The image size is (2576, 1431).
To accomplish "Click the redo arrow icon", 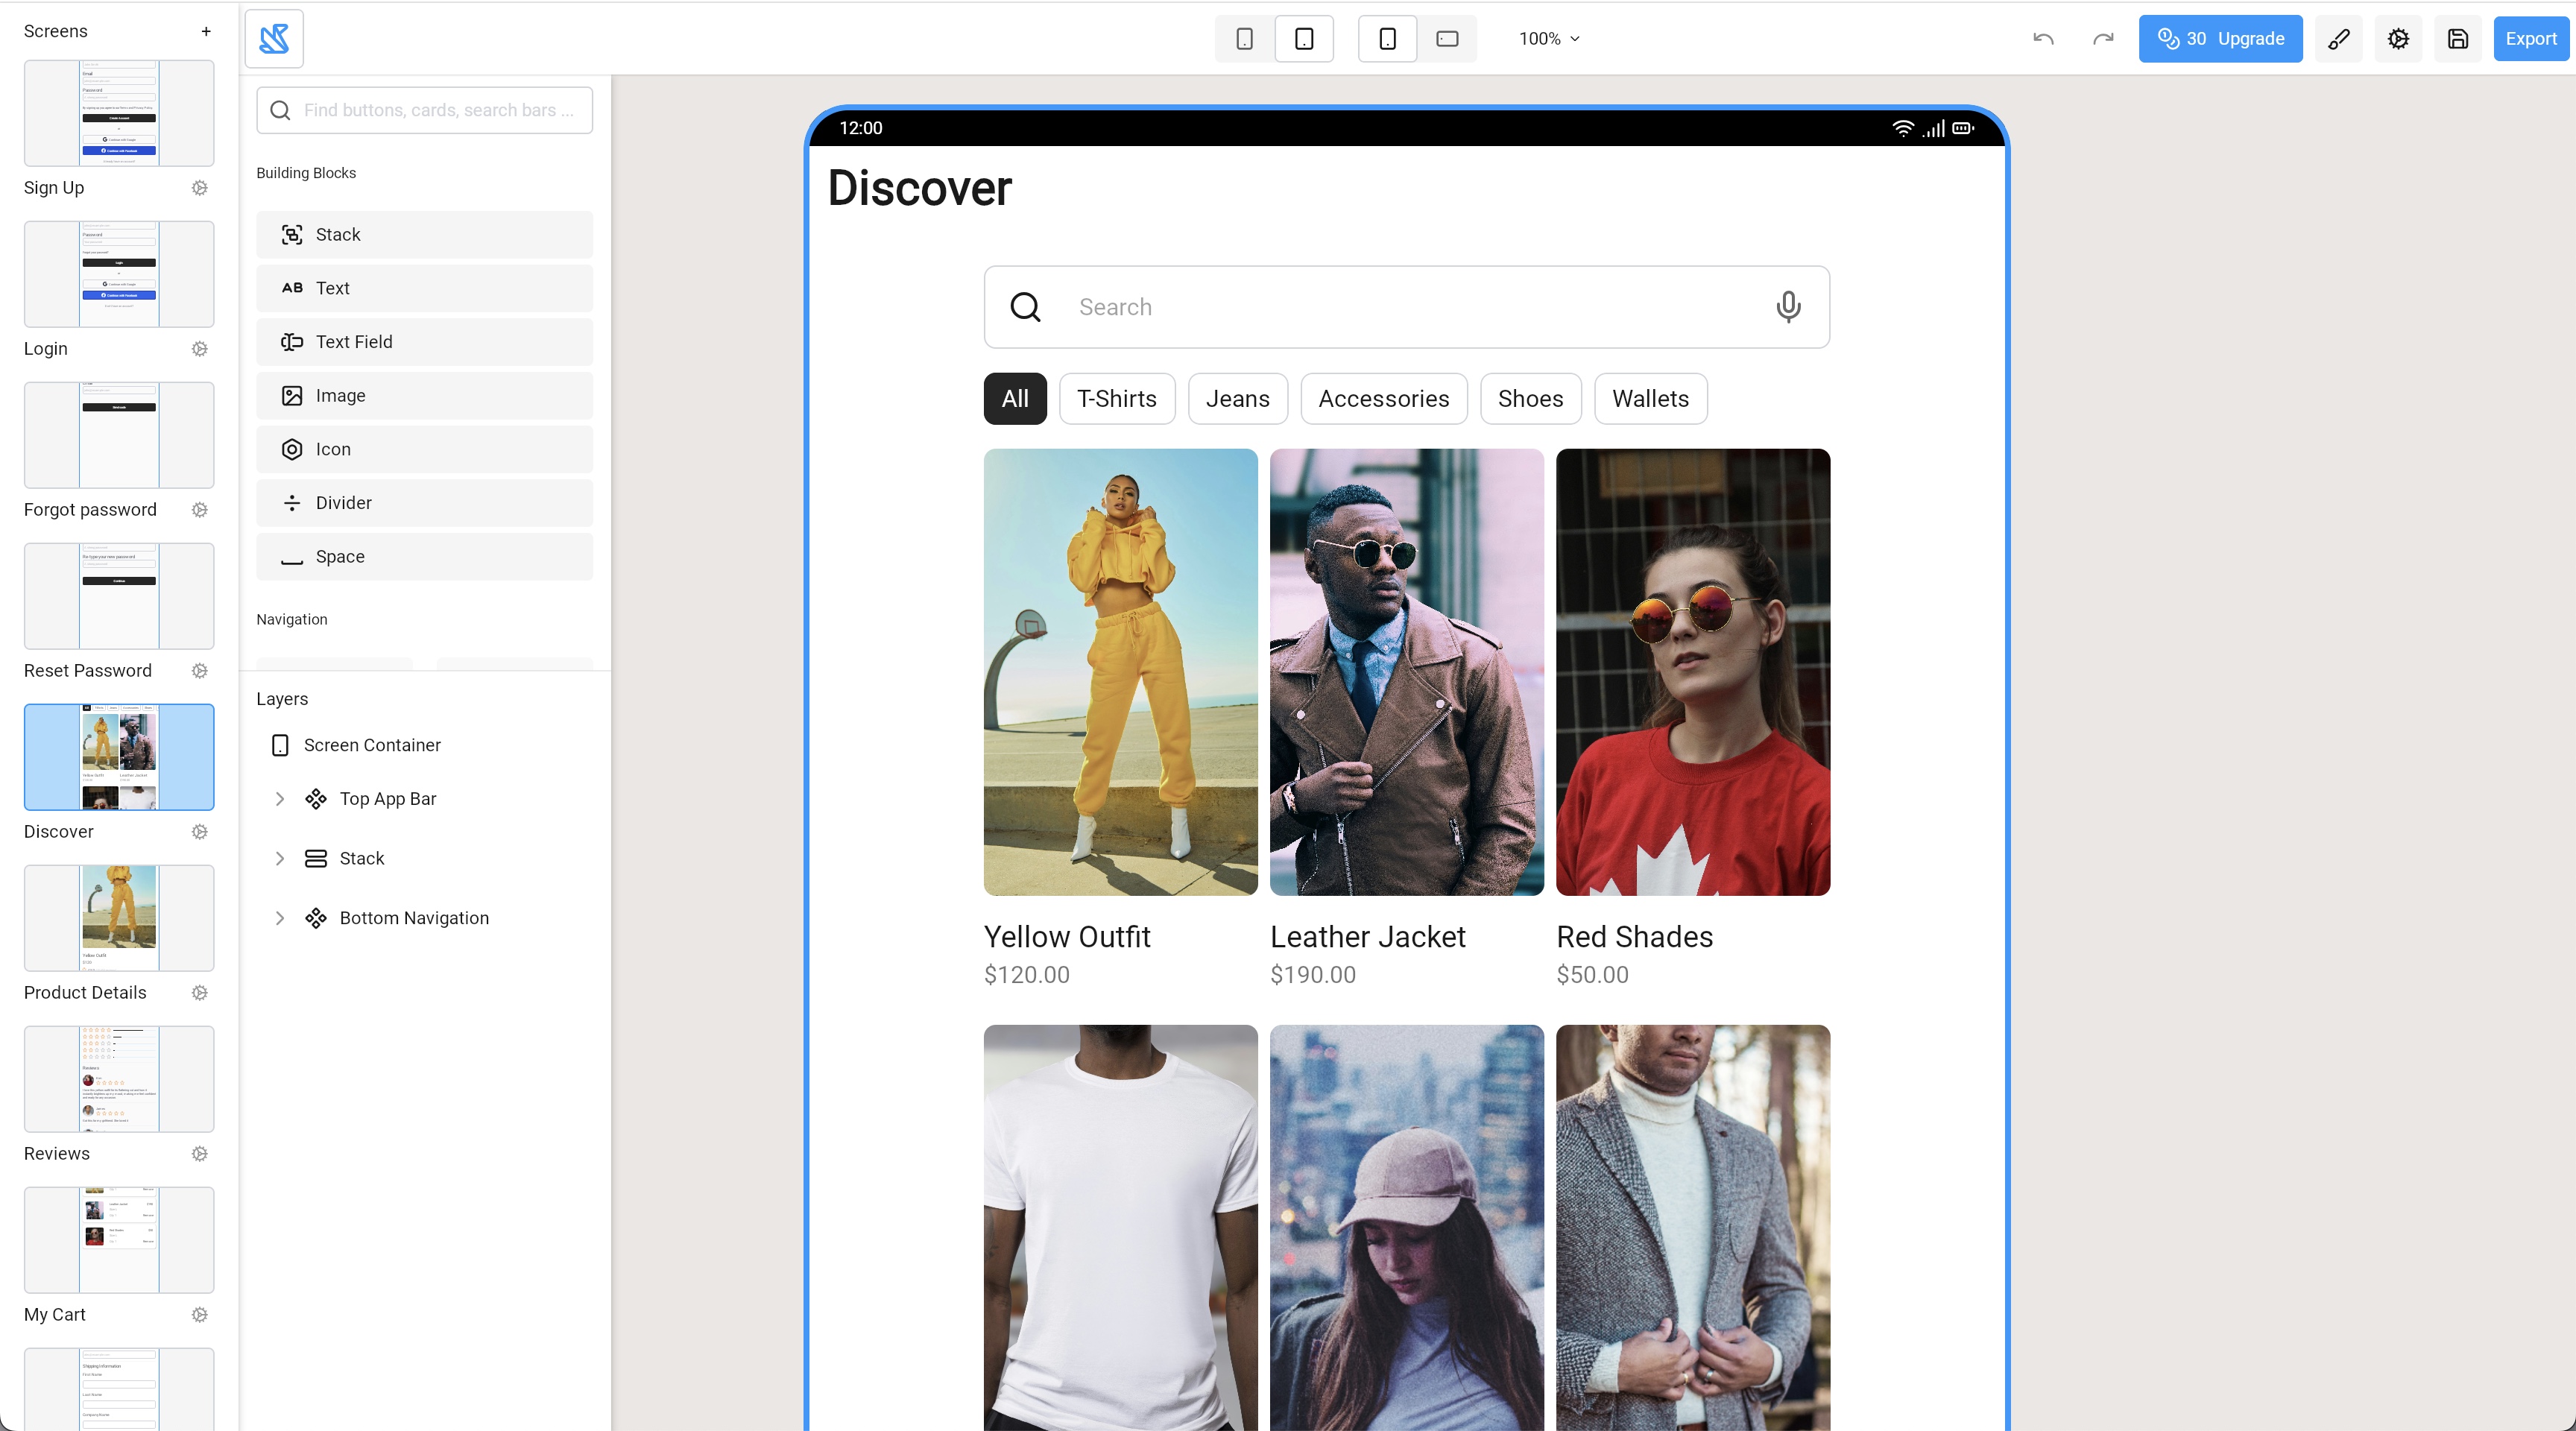I will pyautogui.click(x=2103, y=39).
